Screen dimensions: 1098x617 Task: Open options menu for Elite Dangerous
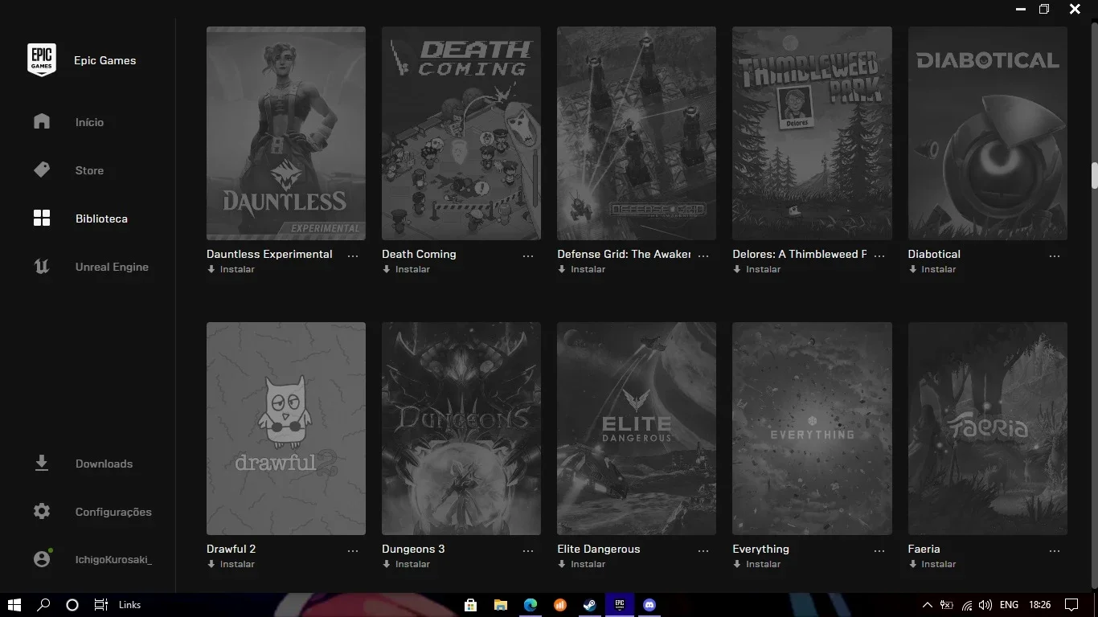[703, 550]
